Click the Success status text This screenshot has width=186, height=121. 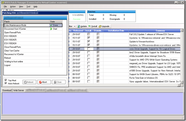coord(77,19)
